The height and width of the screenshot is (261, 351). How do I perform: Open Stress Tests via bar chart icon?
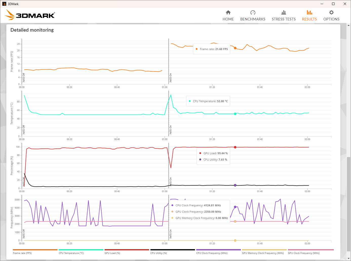pos(284,12)
